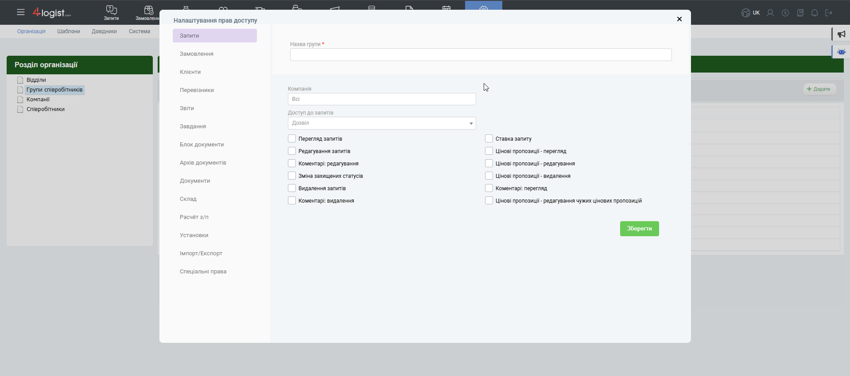Switch to the Спеціальні права section
850x376 pixels.
(203, 272)
